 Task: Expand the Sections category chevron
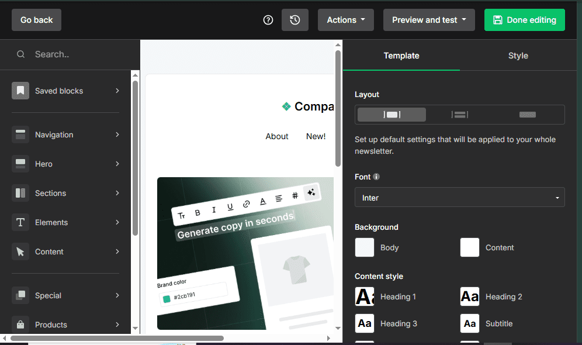117,193
